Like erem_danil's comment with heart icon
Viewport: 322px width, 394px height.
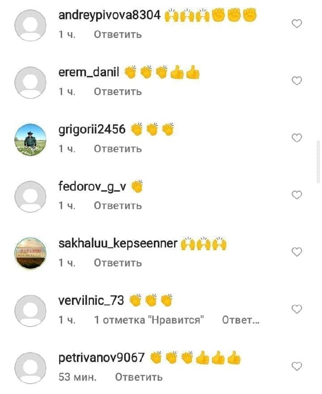pos(296,81)
